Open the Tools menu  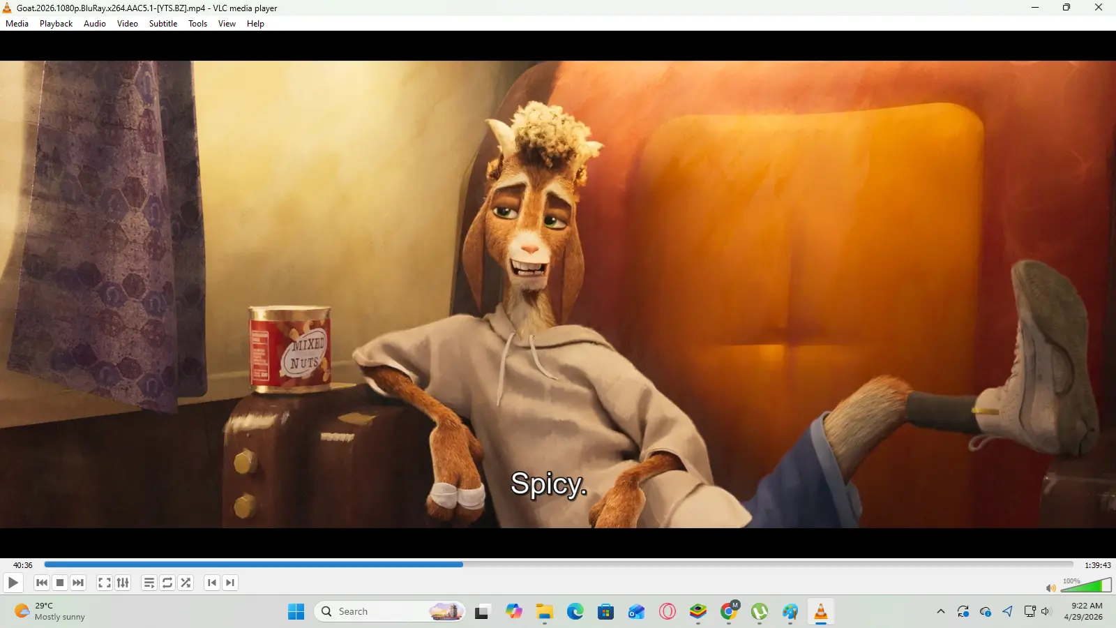click(x=197, y=24)
